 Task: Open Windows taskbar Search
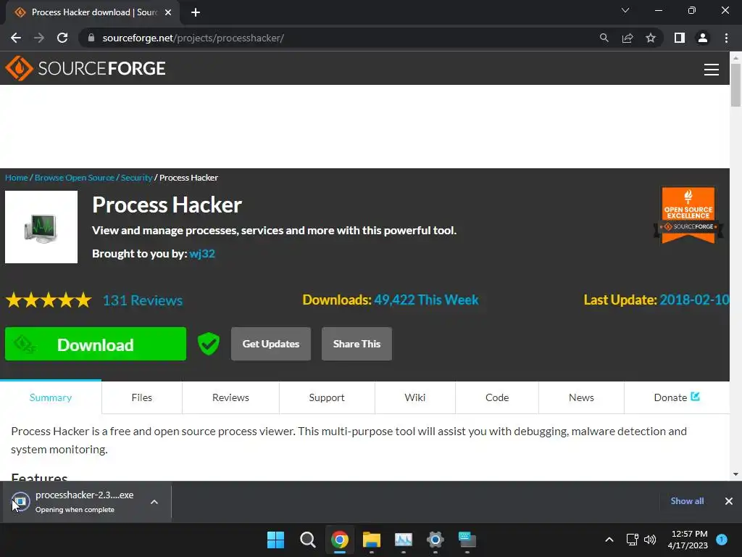[x=307, y=540]
